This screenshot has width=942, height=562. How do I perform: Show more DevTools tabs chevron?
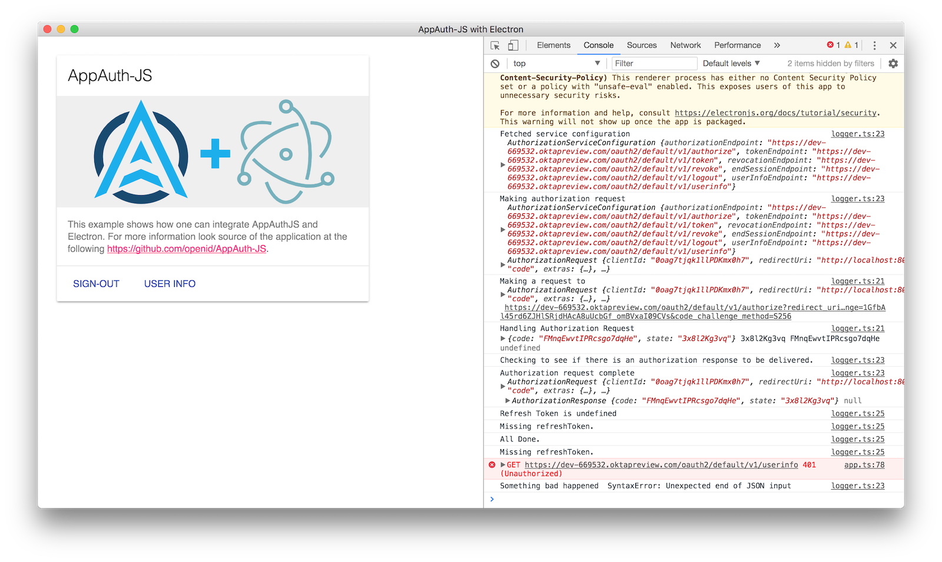[777, 45]
